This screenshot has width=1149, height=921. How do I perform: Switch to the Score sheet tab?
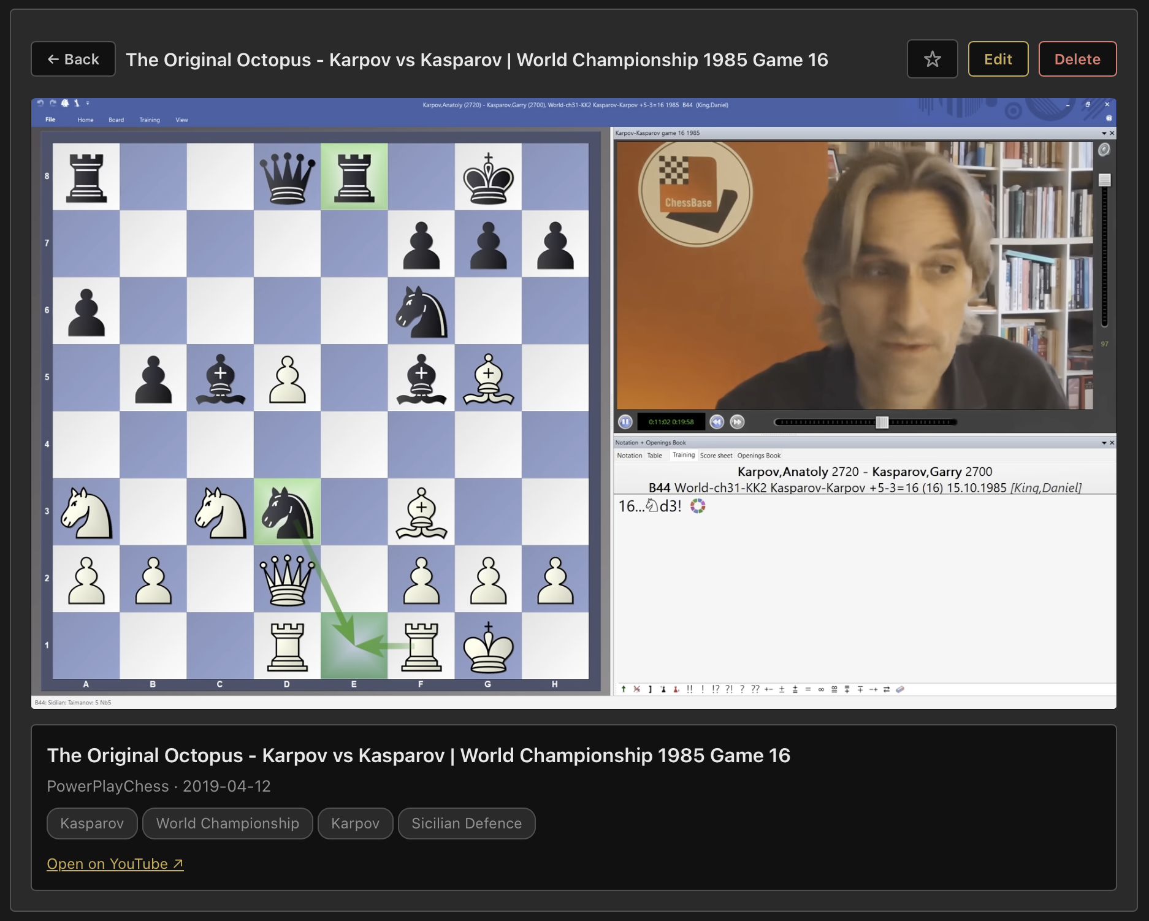716,456
